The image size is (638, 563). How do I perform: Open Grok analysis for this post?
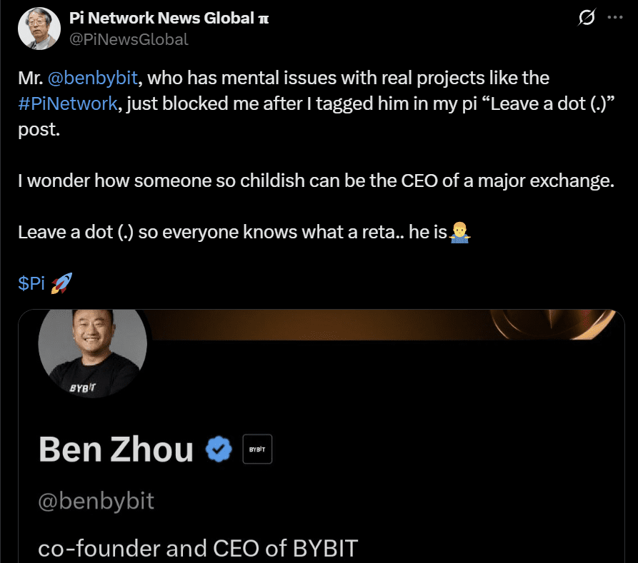point(587,18)
